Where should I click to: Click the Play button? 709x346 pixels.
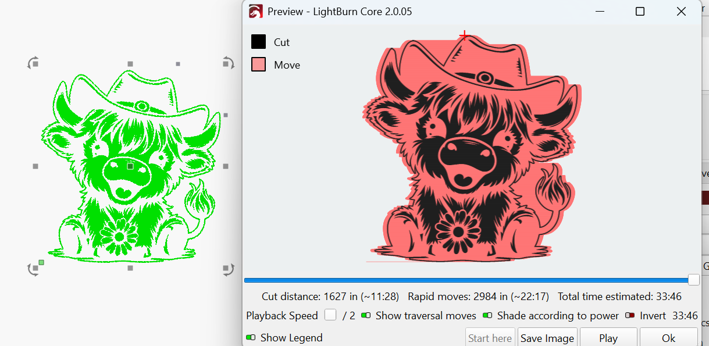pos(608,338)
